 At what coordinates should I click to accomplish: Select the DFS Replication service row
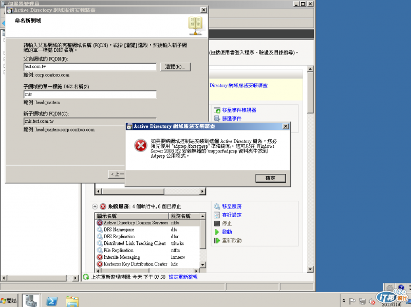tap(147, 236)
